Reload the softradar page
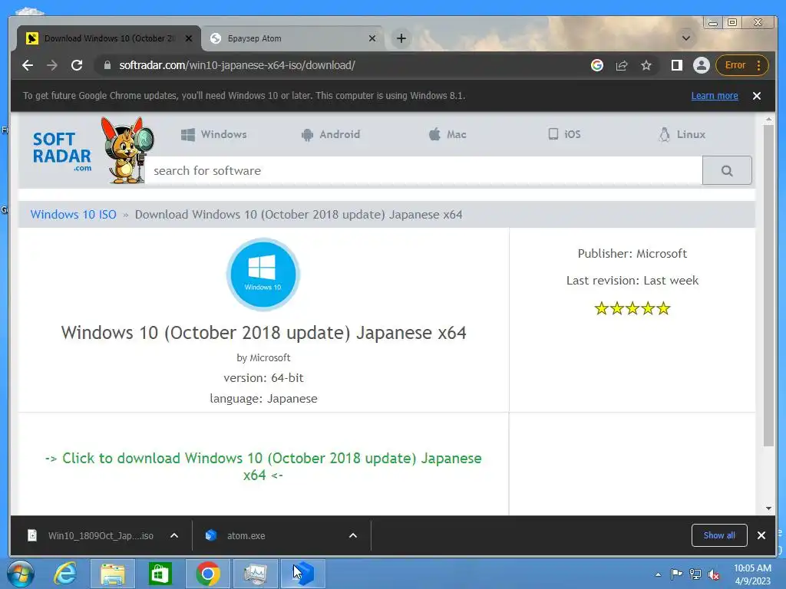The height and width of the screenshot is (589, 786). coord(77,65)
